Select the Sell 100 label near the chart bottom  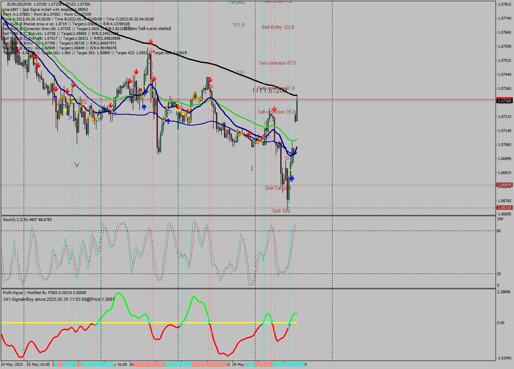tap(281, 211)
